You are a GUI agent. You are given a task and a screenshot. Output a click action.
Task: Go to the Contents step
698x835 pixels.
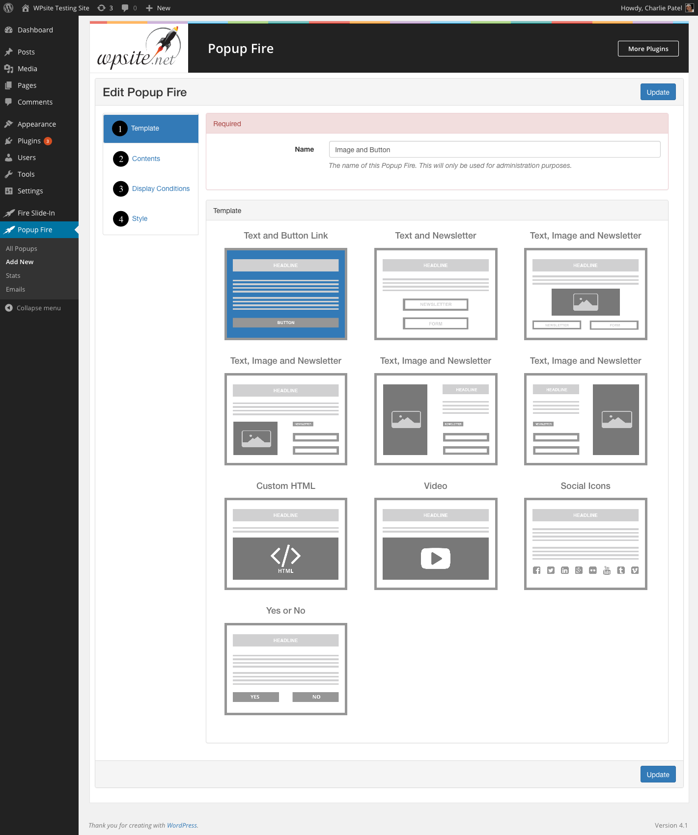pos(146,159)
